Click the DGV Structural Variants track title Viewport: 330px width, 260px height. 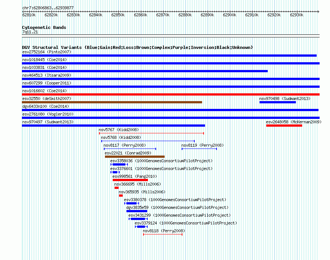pos(138,47)
